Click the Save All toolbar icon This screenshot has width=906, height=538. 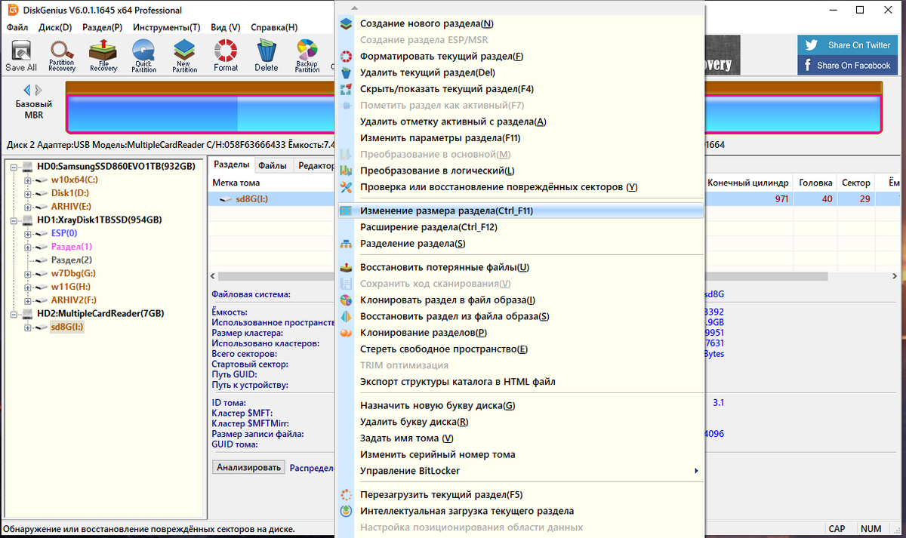(x=21, y=56)
